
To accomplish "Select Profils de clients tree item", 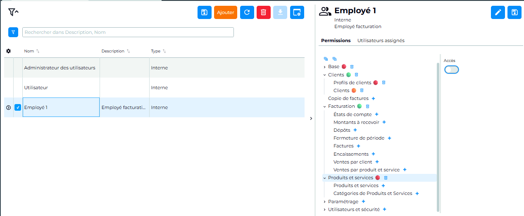I will 353,83.
